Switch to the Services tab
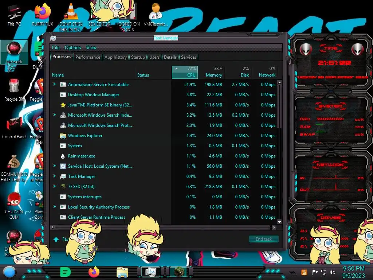This screenshot has width=373, height=280. click(189, 57)
